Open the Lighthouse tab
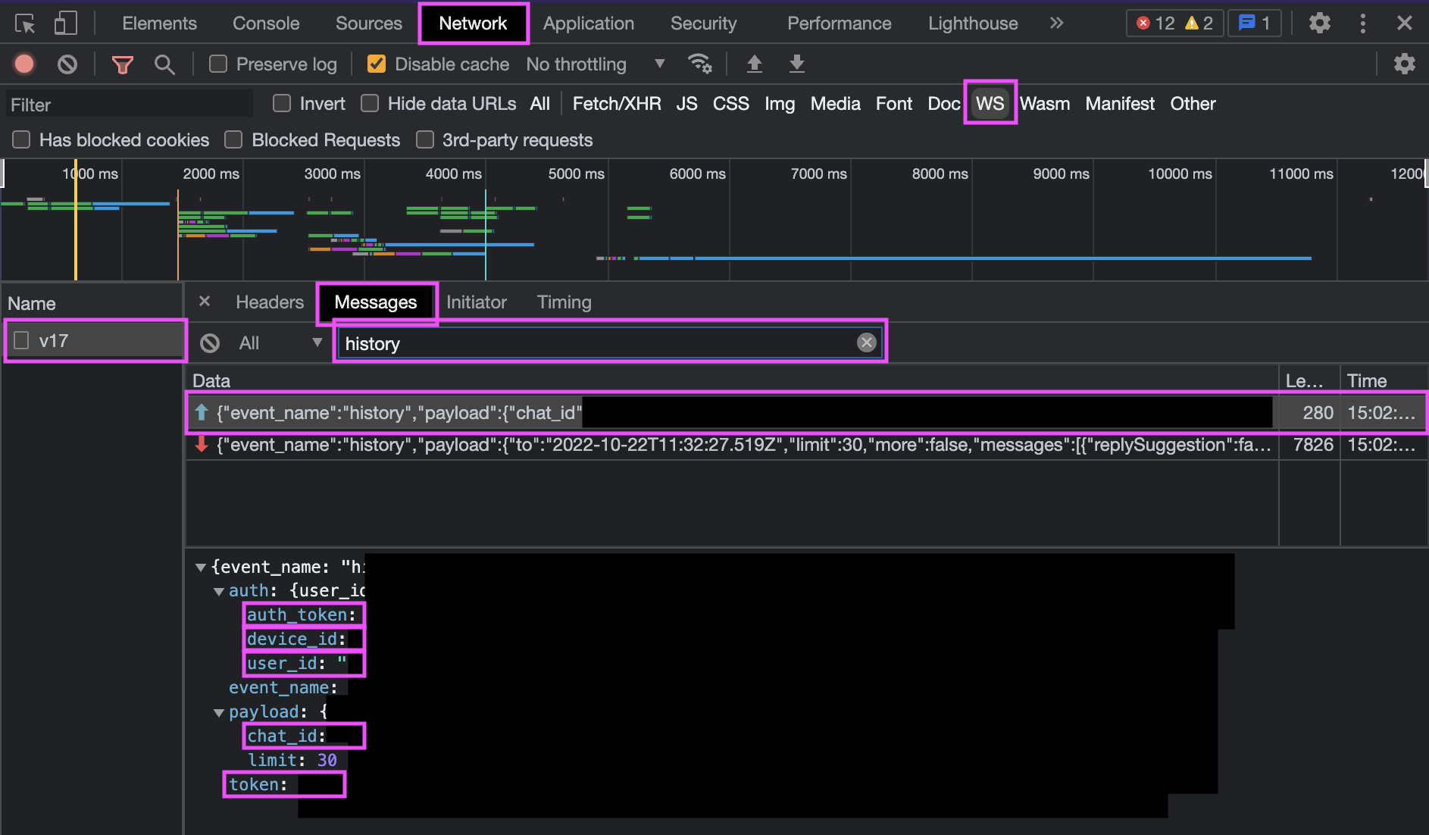 tap(973, 23)
